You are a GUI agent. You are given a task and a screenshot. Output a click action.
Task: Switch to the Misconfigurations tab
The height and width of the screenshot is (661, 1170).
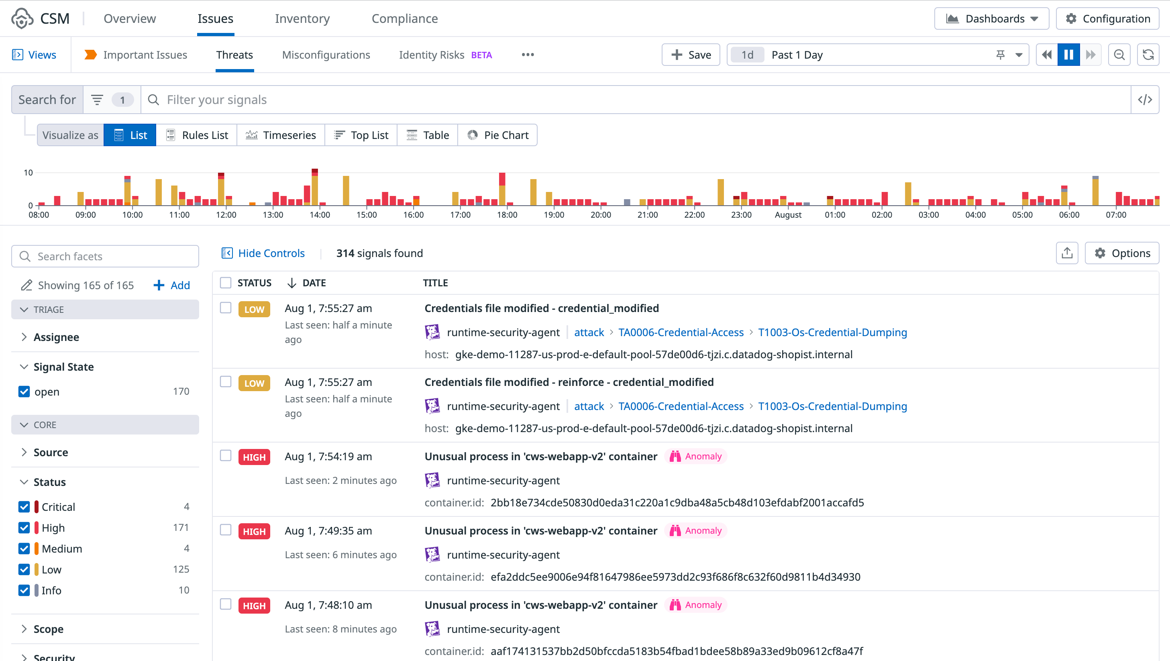coord(326,55)
